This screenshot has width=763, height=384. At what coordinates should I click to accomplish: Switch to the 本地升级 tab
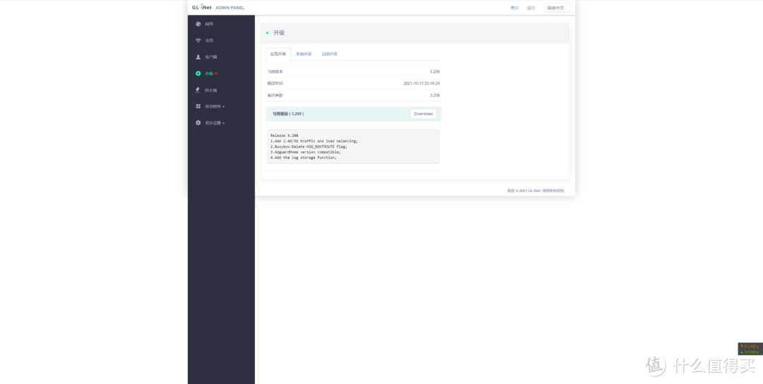coord(304,54)
